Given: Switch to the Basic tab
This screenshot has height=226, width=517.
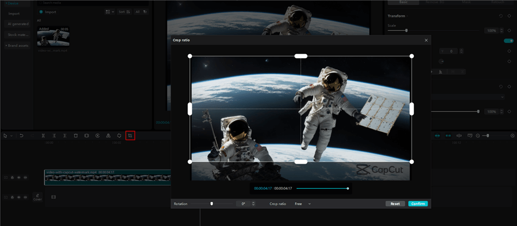Looking at the screenshot, I should point(403,2).
